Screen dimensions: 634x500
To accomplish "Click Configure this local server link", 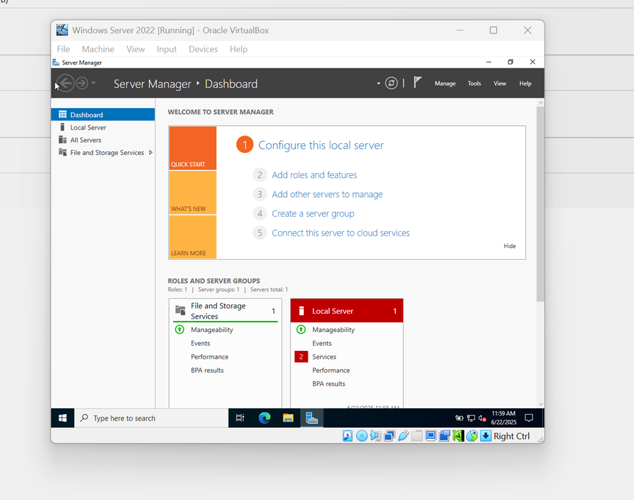I will 321,145.
